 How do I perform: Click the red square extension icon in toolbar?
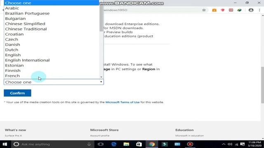[x=231, y=10]
